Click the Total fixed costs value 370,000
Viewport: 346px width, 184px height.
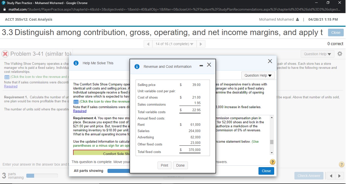194,150
